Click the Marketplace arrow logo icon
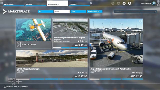This screenshot has height=90, width=160. pos(5,11)
